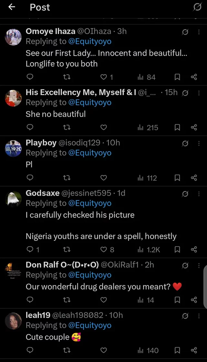This screenshot has height=362, width=207.
Task: Tap the Grok icon in Post header
Action: tap(197, 7)
